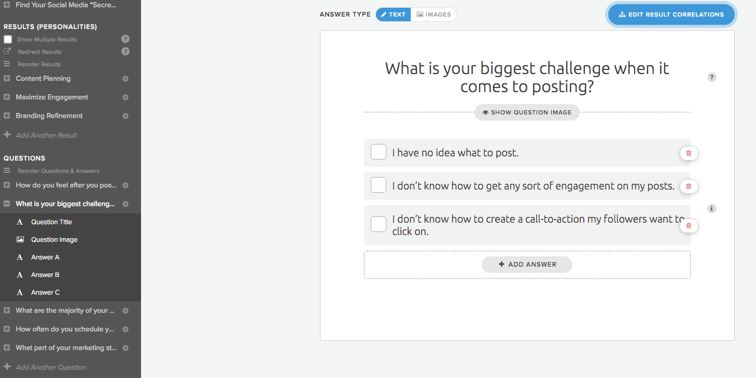
Task: Expand "How often do you schedule" question
Action: [7, 329]
